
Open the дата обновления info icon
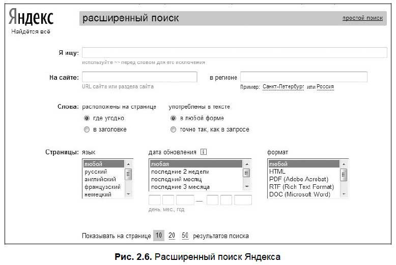coord(203,152)
